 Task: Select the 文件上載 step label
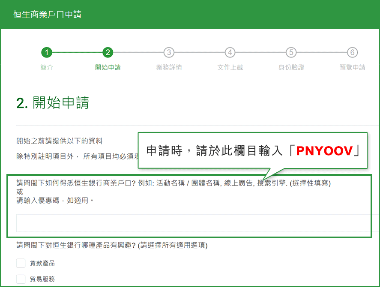click(x=230, y=67)
